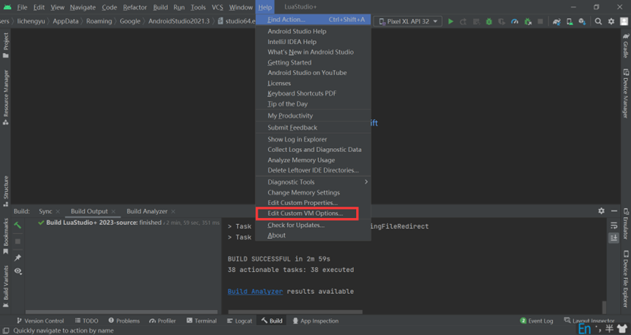Open Terminal tool window
Viewport: 631px width, 335px height.
click(202, 321)
